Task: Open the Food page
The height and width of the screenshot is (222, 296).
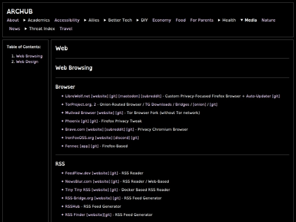Action: click(180, 20)
